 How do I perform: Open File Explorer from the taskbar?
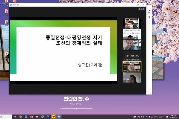[x=37, y=117]
